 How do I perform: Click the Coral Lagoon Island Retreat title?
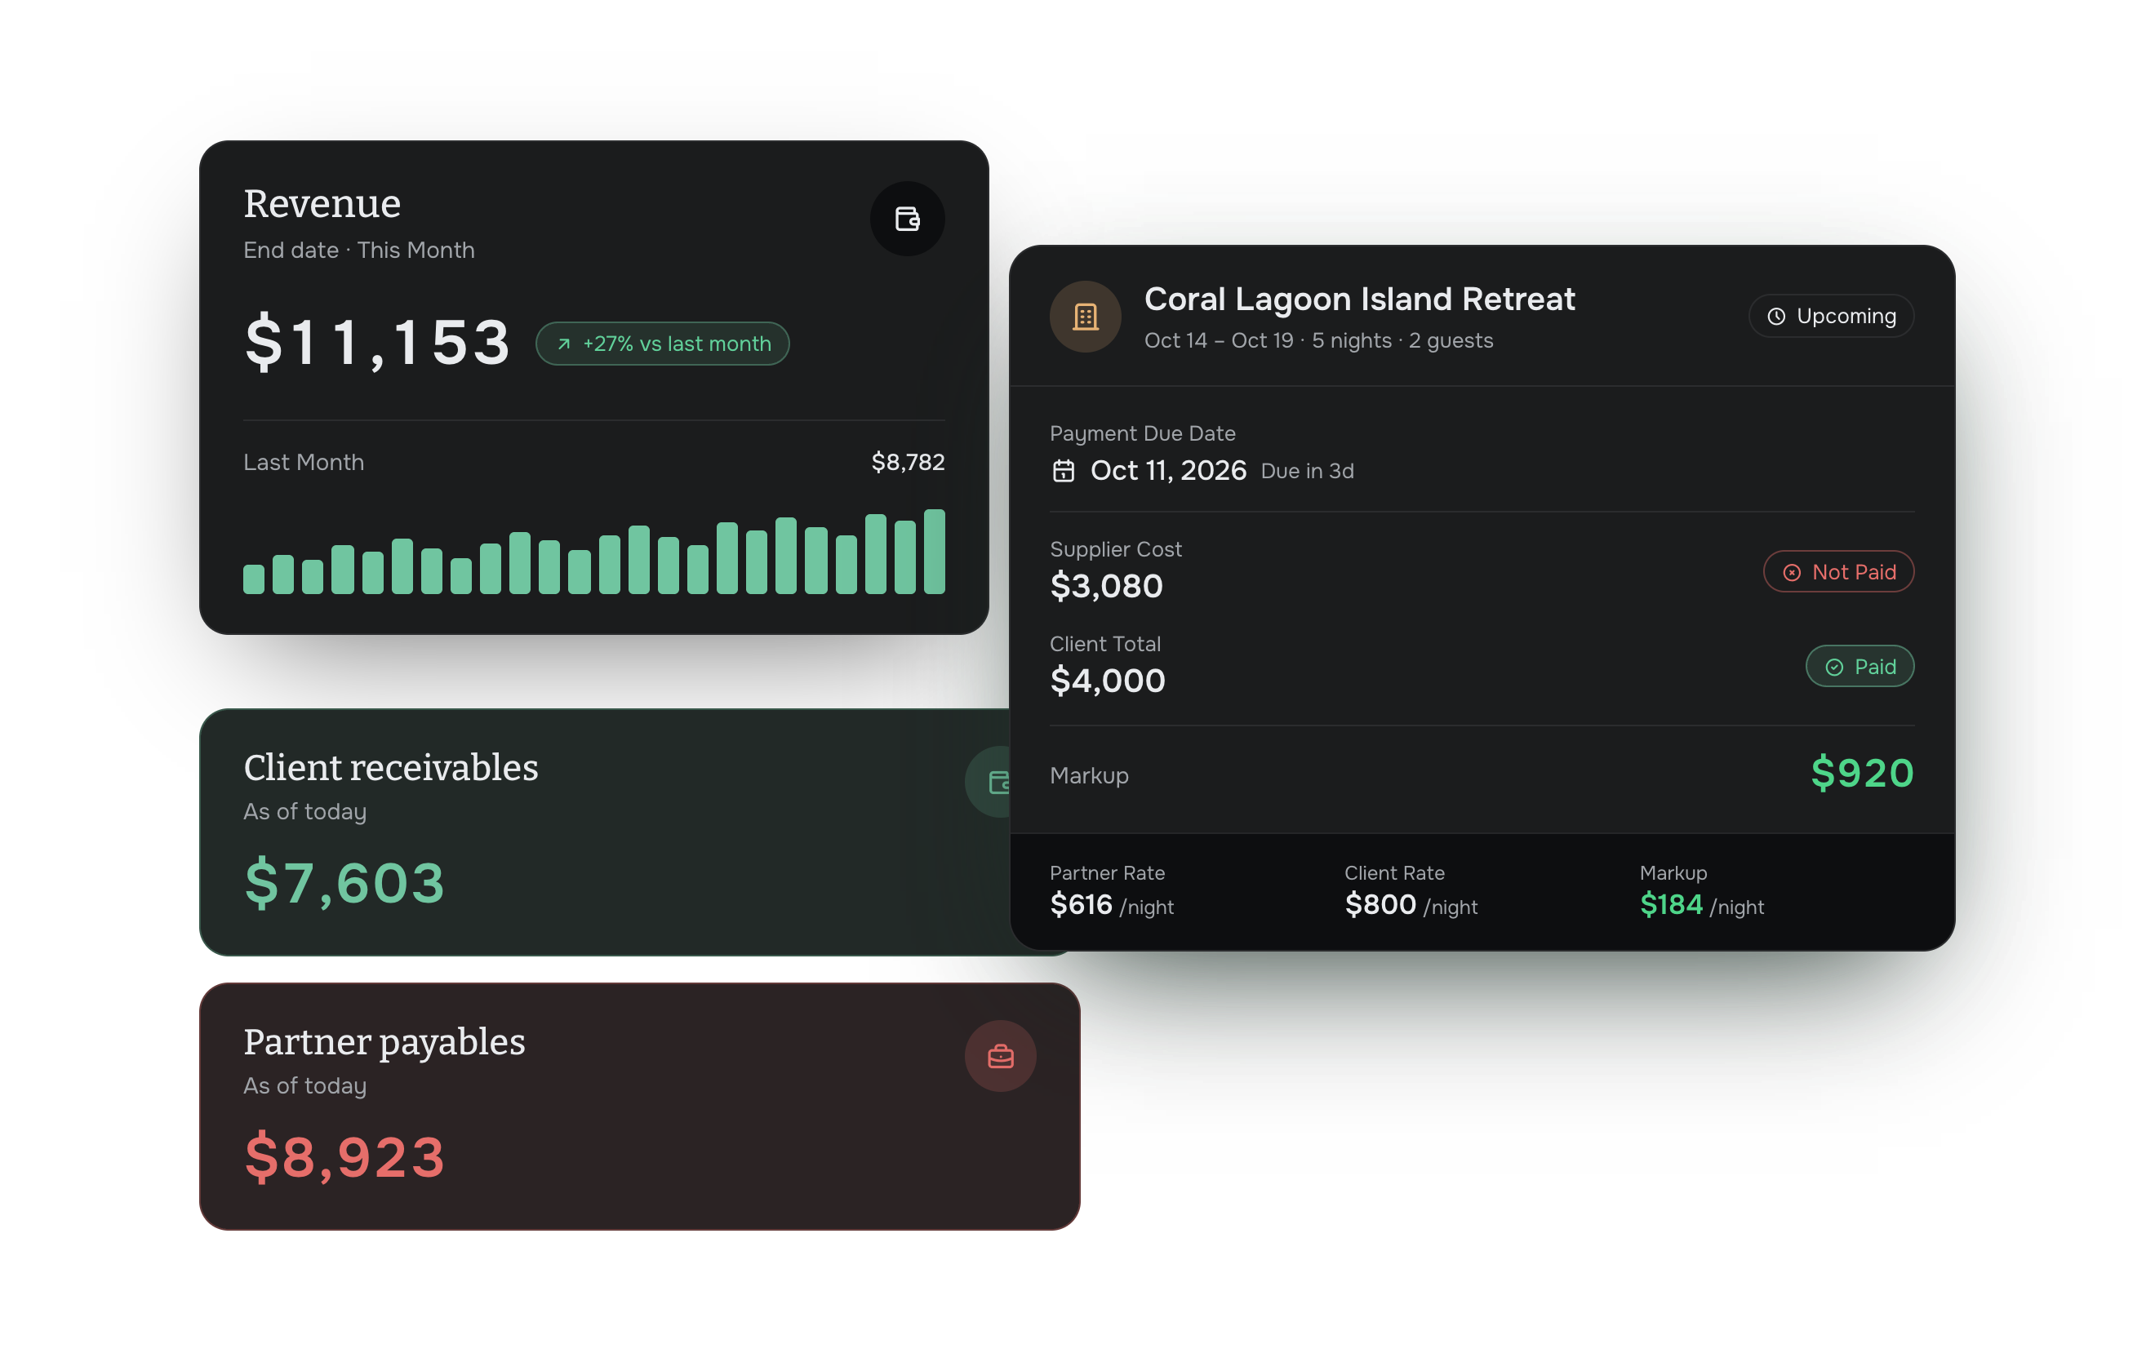[x=1359, y=299]
